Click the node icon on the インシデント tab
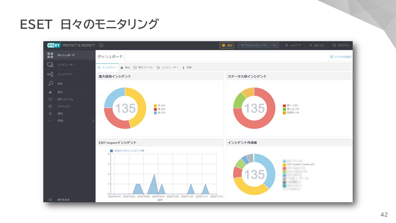The height and width of the screenshot is (223, 396). [99, 67]
